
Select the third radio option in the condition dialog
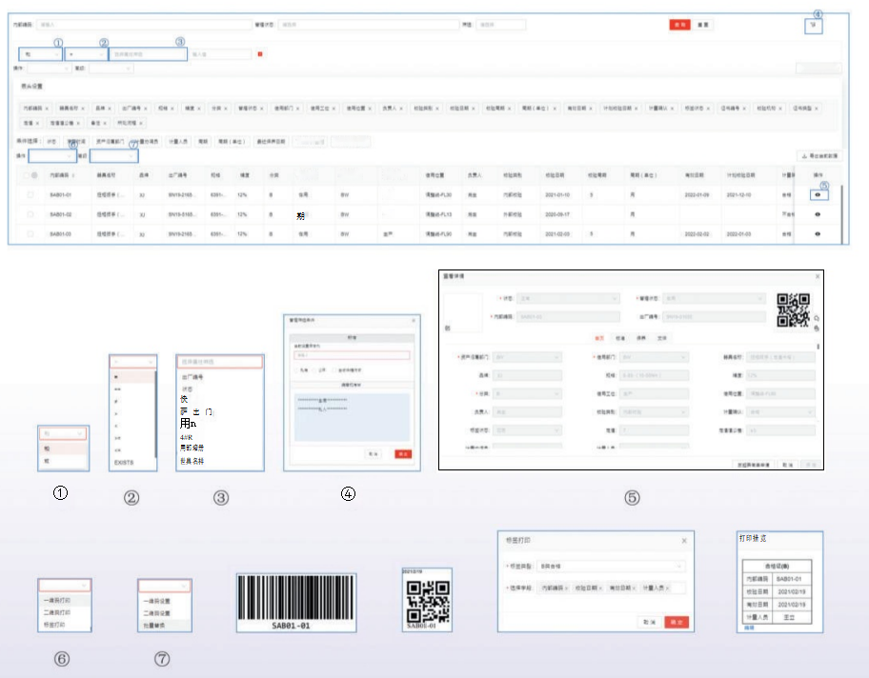tap(334, 370)
